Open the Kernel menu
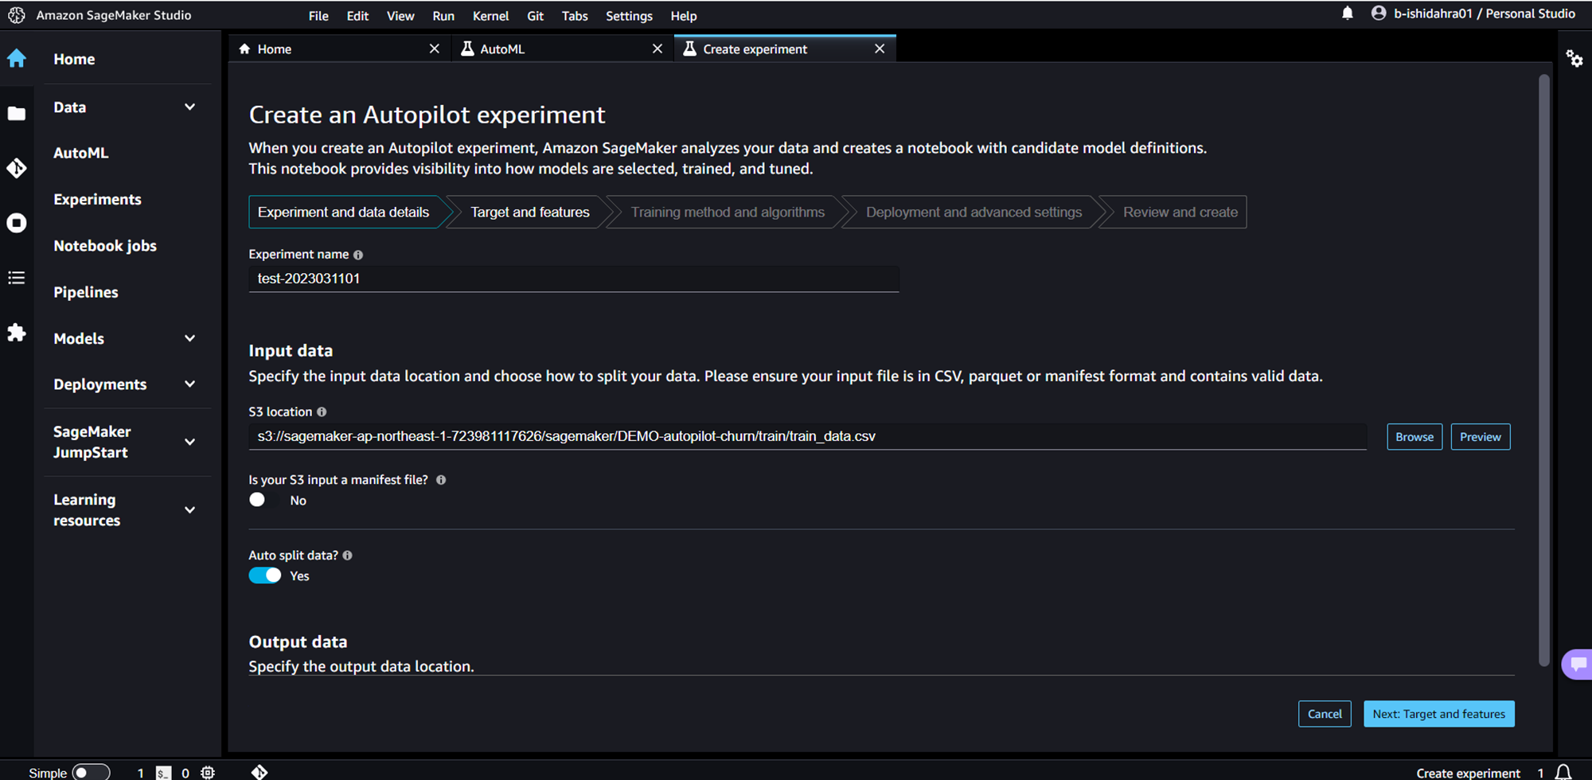 coord(490,16)
